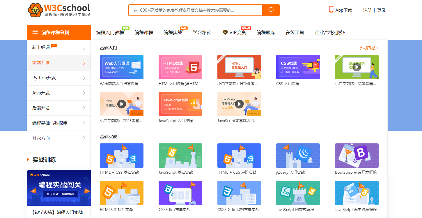Open the 编程课程 nav item
The image size is (422, 218).
pos(144,32)
